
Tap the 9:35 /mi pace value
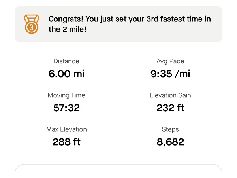(170, 74)
